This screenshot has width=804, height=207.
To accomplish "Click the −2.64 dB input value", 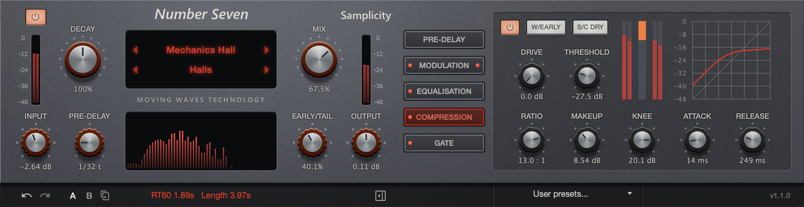I will point(36,167).
